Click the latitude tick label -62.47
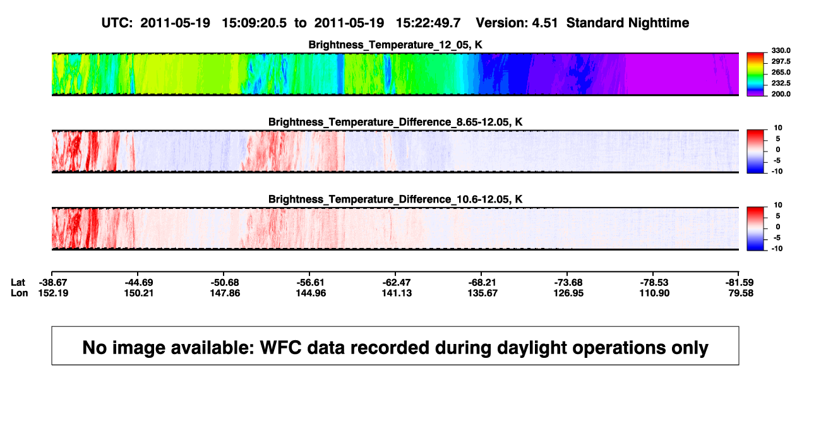This screenshot has height=421, width=821. (x=395, y=282)
